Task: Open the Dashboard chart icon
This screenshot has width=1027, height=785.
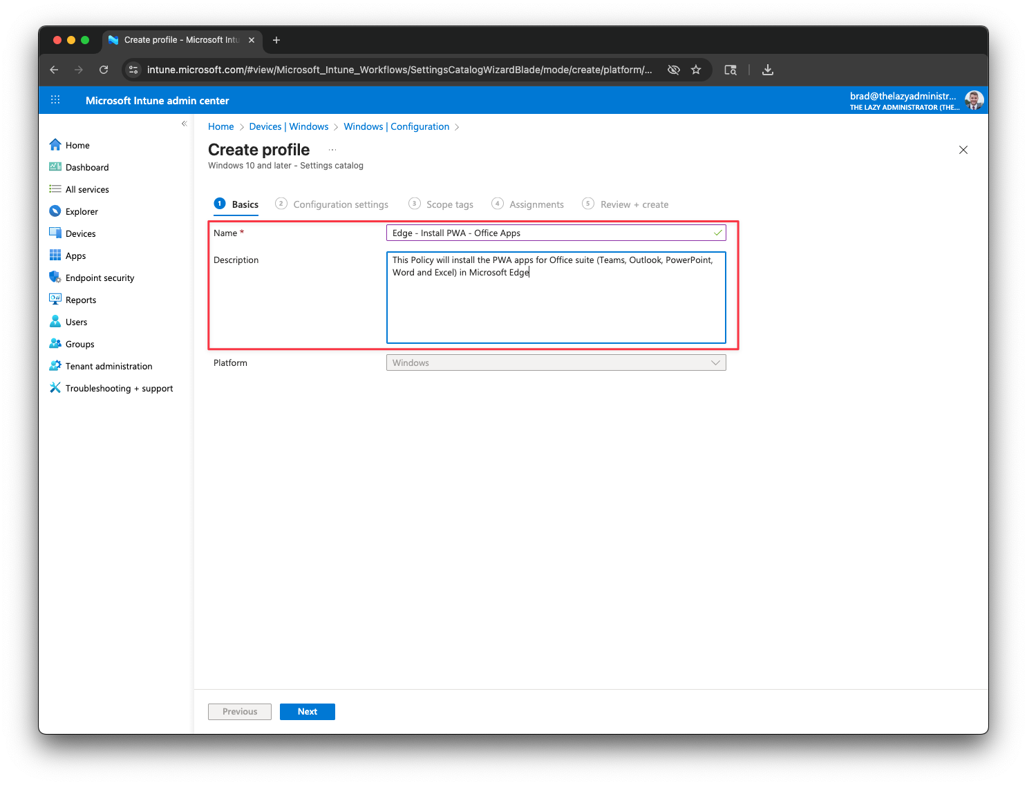Action: point(55,166)
